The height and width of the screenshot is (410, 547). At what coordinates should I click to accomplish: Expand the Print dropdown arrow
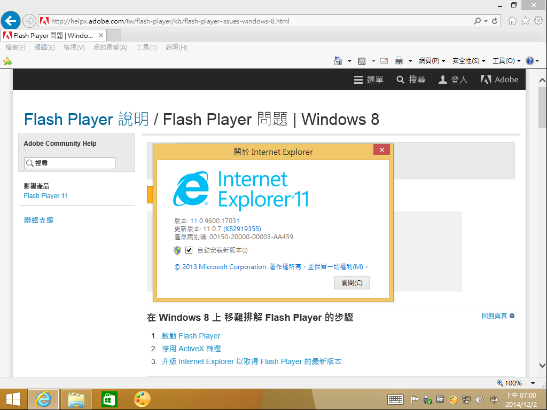(410, 61)
